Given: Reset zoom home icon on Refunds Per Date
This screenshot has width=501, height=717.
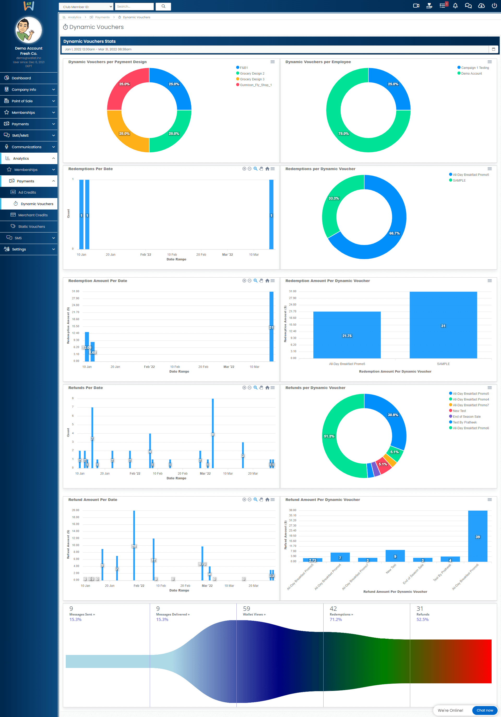Looking at the screenshot, I should (x=267, y=387).
